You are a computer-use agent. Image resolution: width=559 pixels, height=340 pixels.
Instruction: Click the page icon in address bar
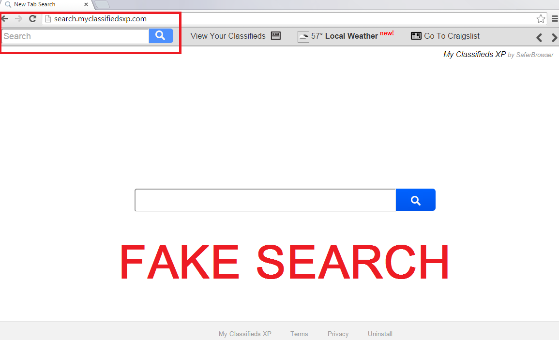(x=48, y=18)
